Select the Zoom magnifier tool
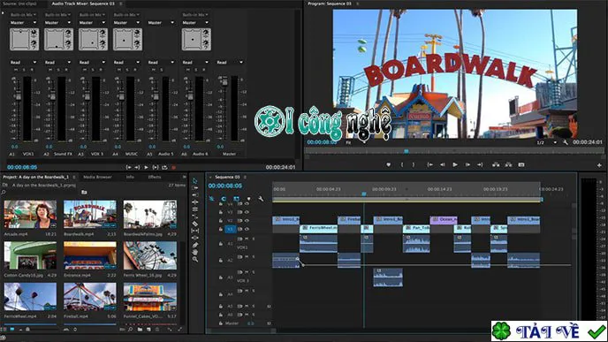 194,259
